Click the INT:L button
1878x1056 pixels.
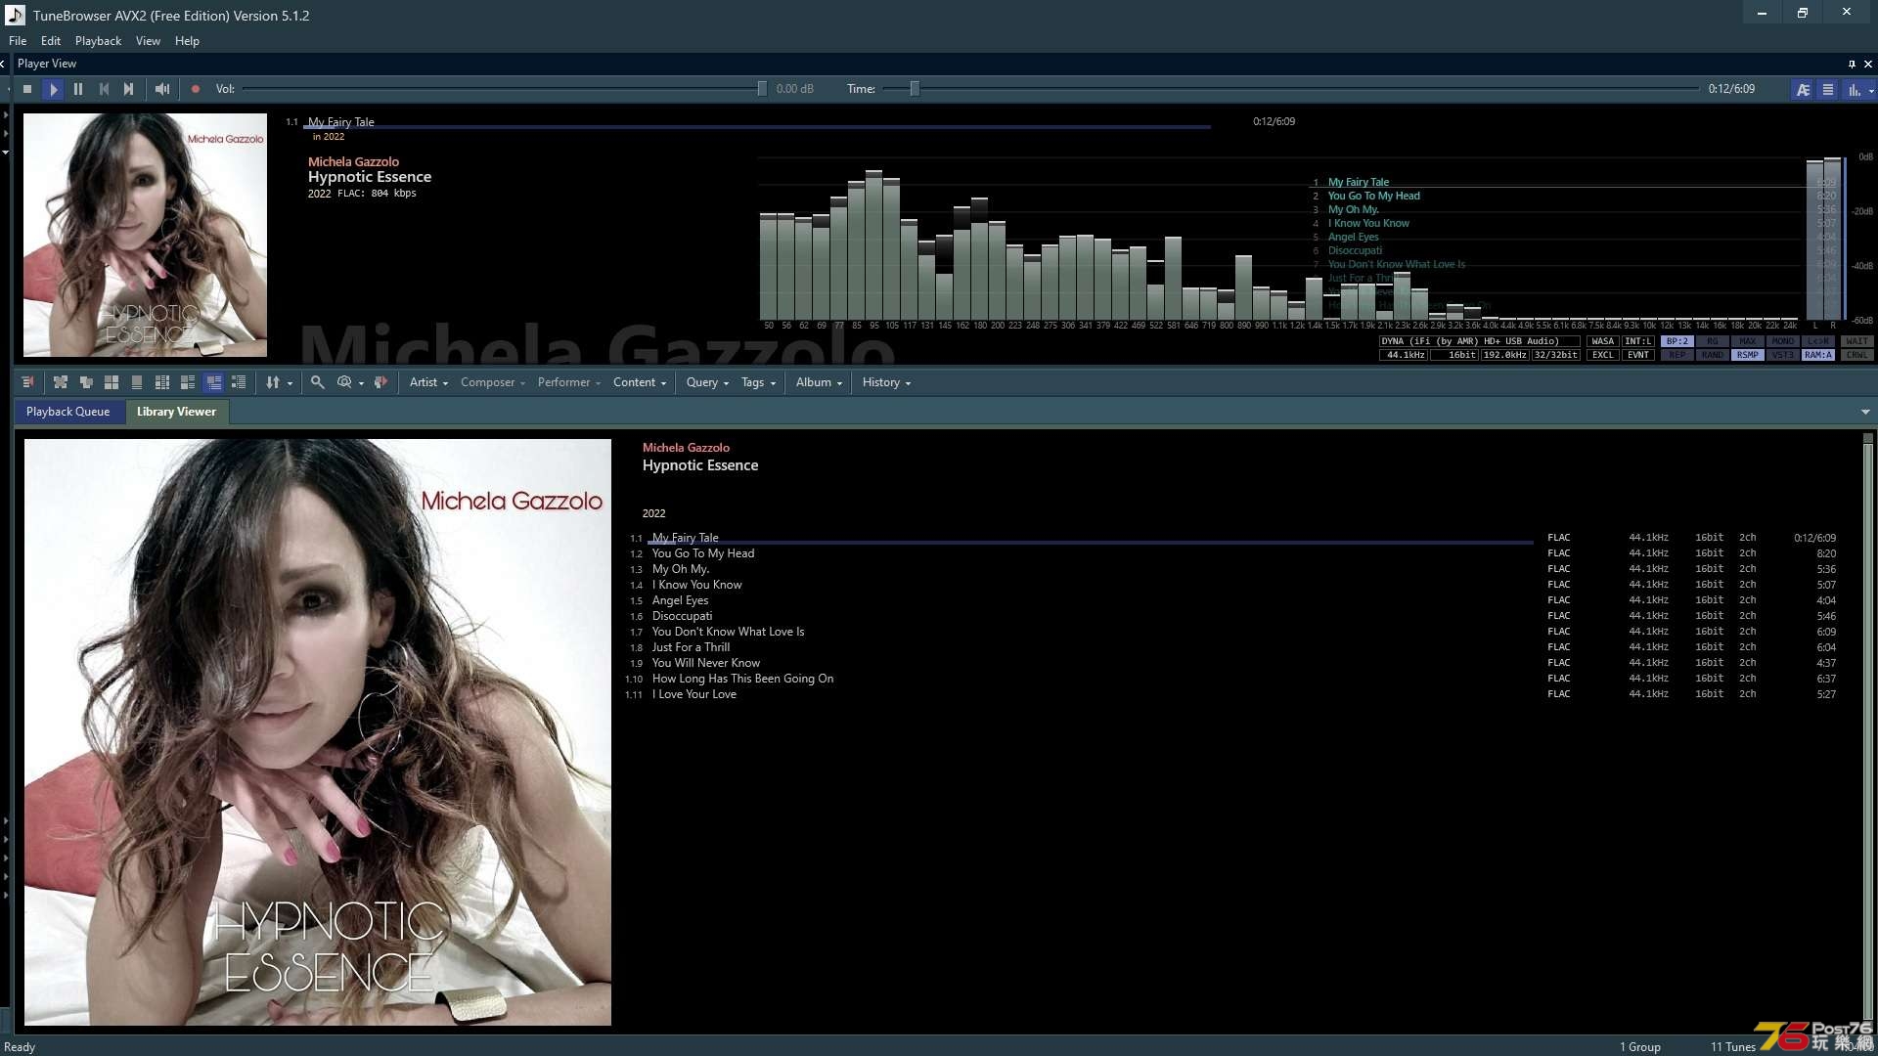[x=1638, y=341]
